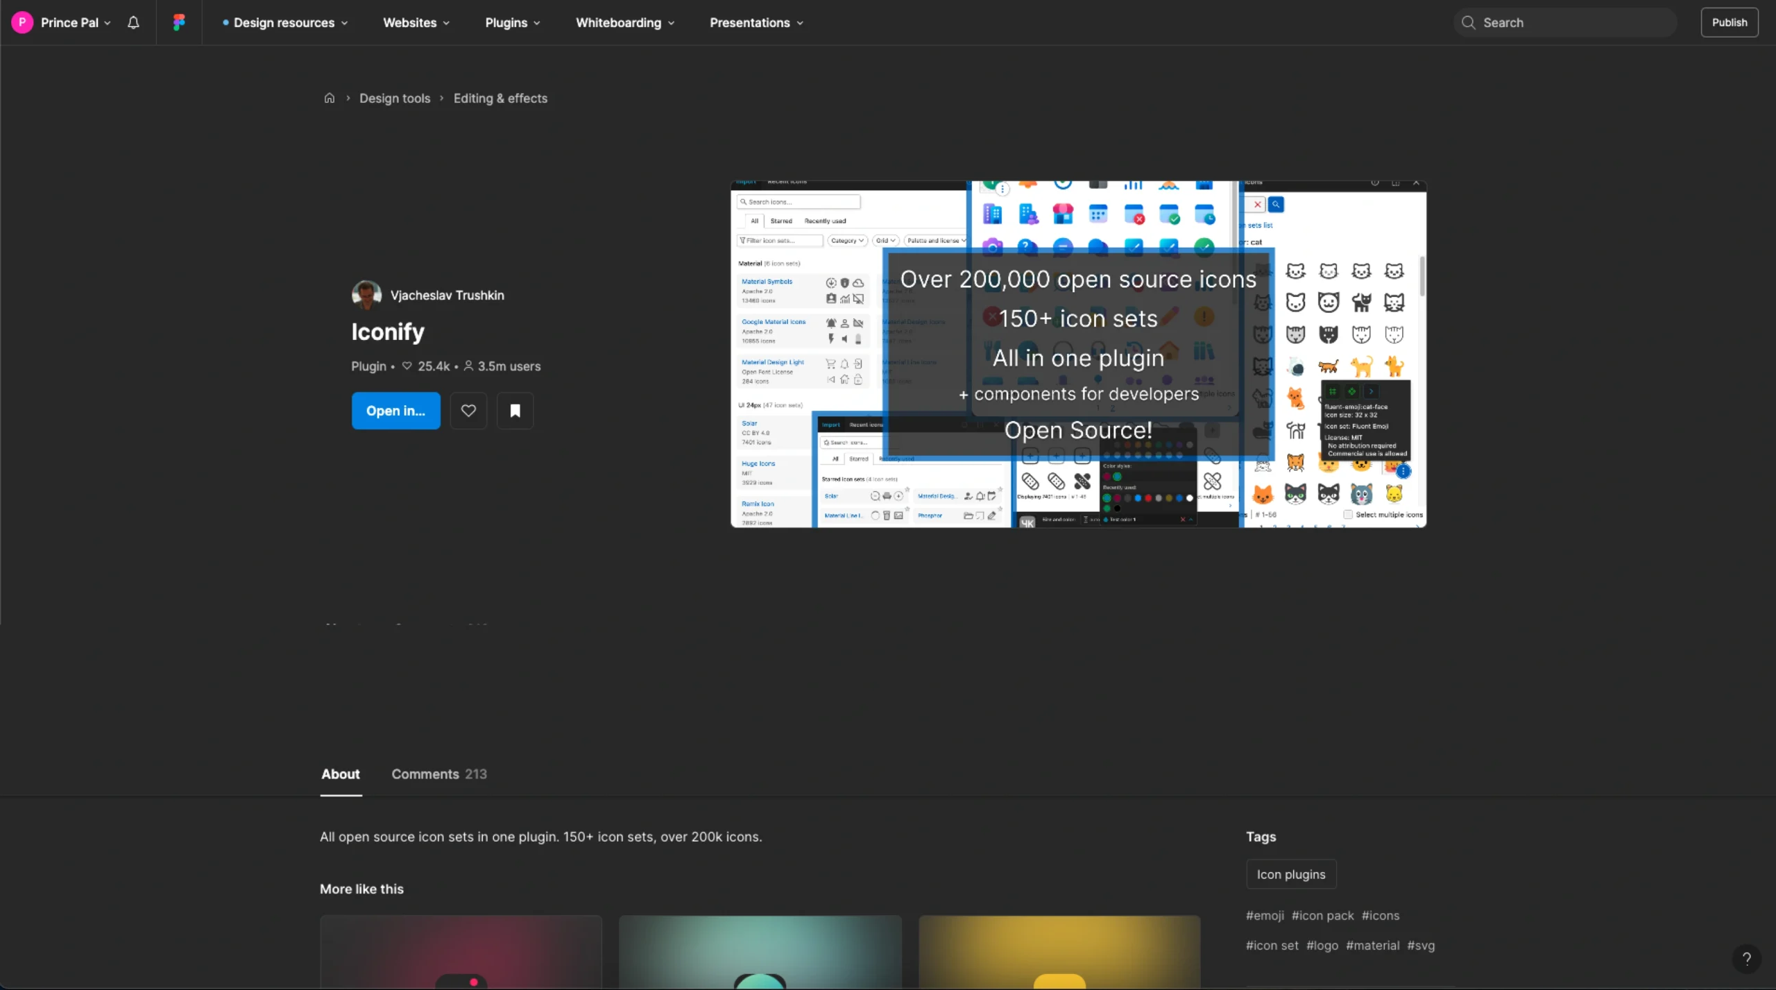
Task: Open the Presentations menu
Action: point(756,22)
